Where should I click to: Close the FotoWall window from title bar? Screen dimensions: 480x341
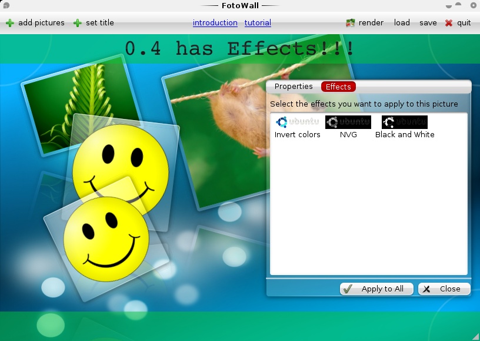tap(474, 5)
